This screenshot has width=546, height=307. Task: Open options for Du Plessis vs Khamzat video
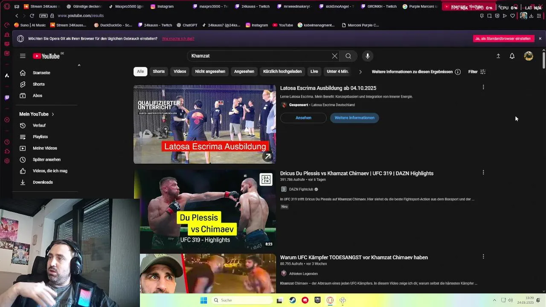[x=483, y=173]
